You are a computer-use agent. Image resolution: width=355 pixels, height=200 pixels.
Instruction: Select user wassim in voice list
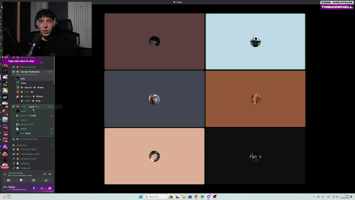(x=34, y=120)
